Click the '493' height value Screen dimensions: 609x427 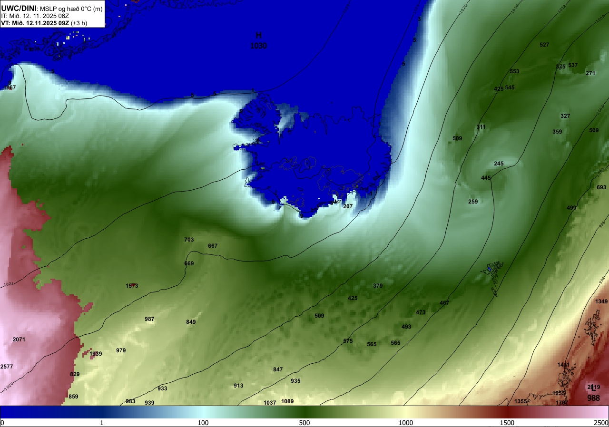[406, 327]
